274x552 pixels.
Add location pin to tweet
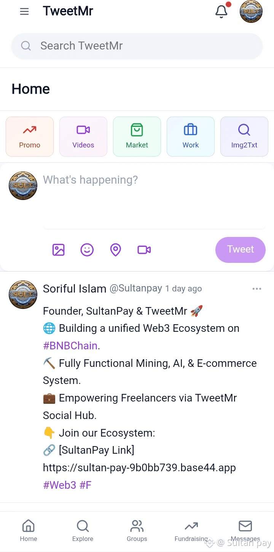[x=116, y=250]
